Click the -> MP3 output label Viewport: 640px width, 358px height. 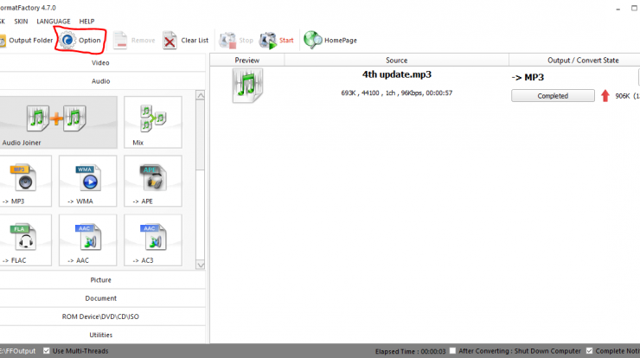click(x=528, y=78)
